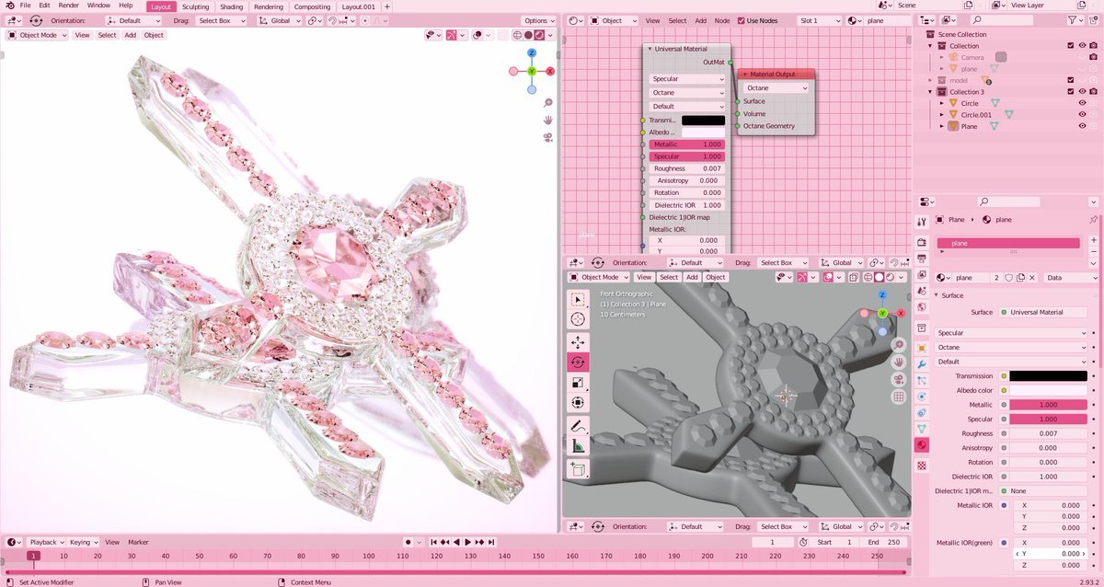Click pan hand icon in lower viewport

click(x=899, y=363)
